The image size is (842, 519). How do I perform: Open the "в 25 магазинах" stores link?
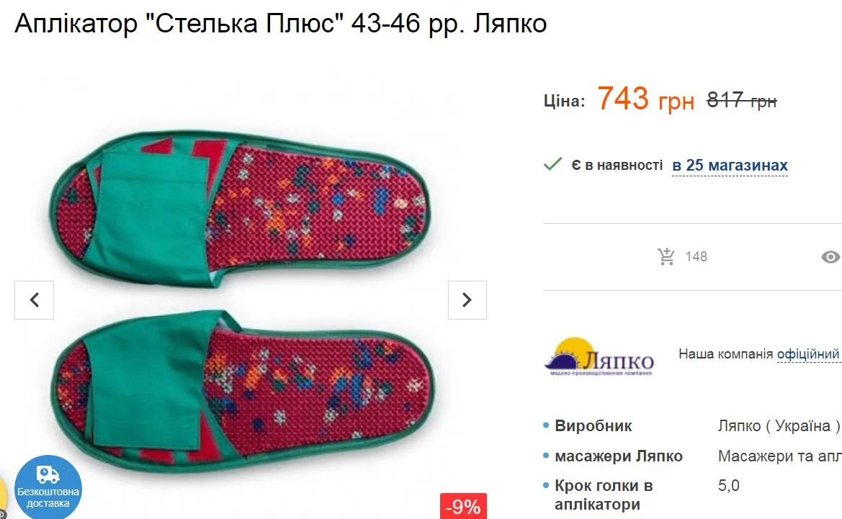pyautogui.click(x=730, y=166)
